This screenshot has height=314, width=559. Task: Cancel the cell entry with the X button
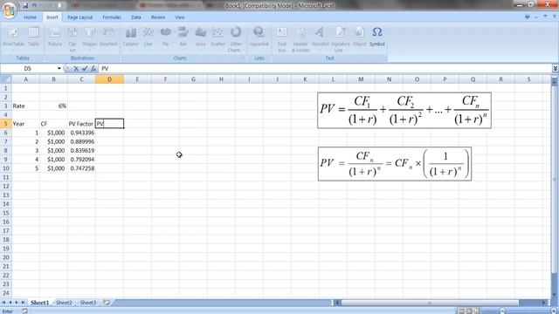click(x=76, y=69)
